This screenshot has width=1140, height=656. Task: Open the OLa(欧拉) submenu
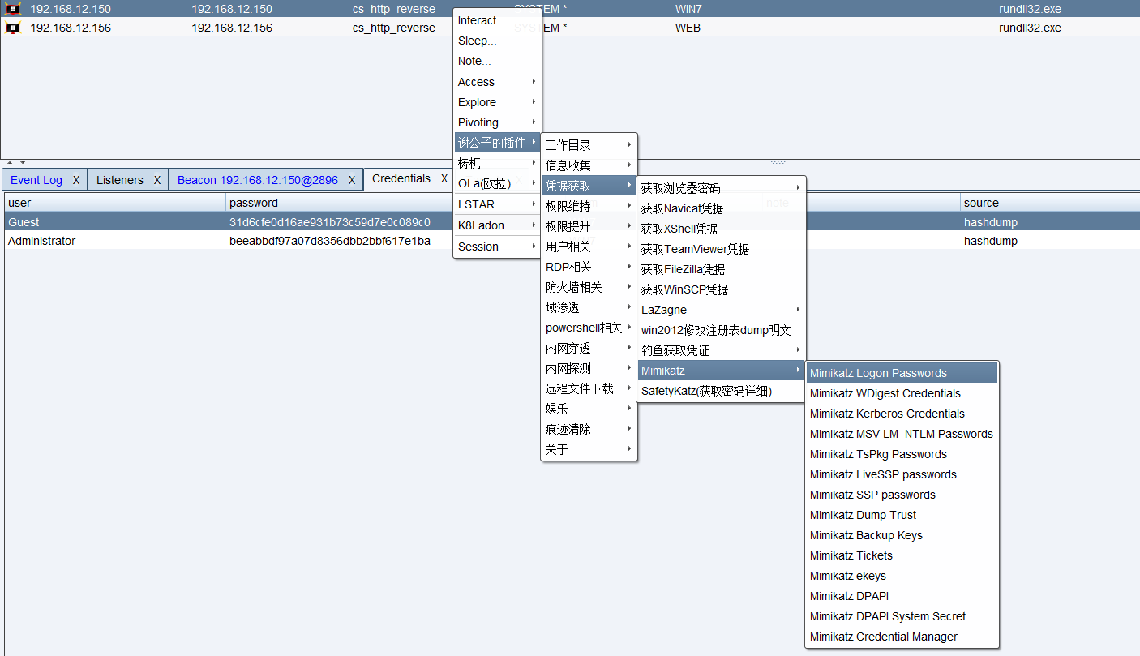coord(497,183)
